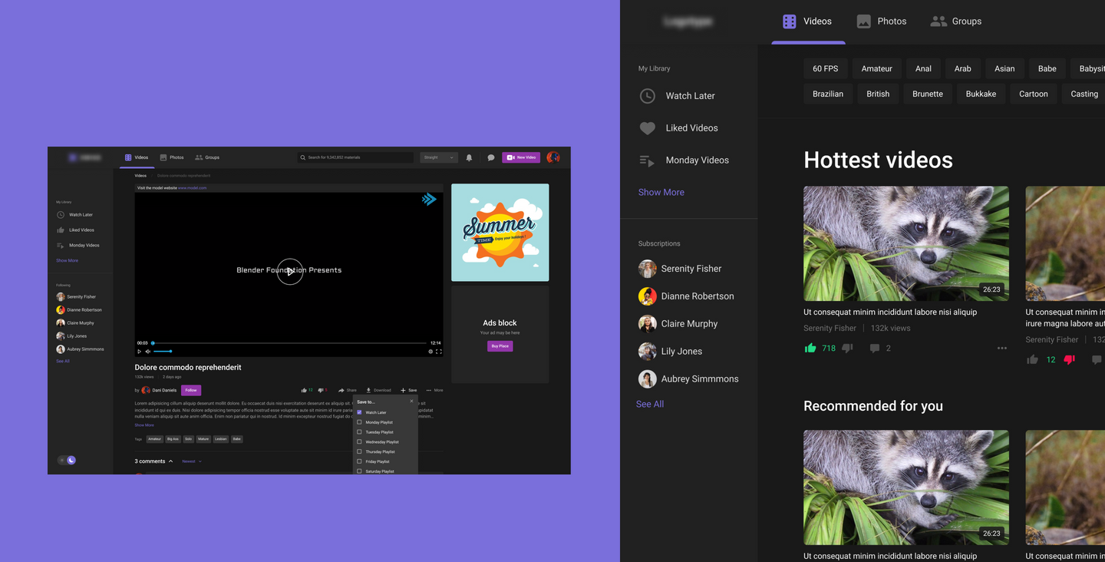
Task: Open the large Groups tab
Action: click(x=955, y=21)
